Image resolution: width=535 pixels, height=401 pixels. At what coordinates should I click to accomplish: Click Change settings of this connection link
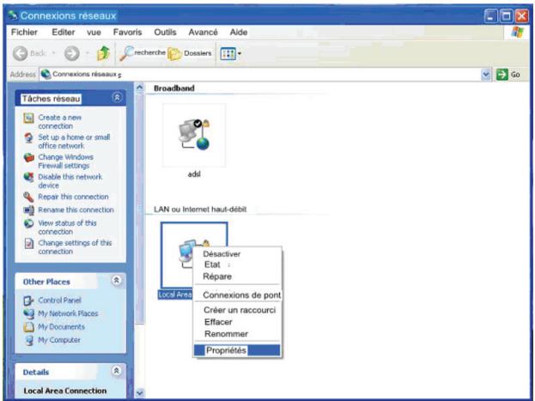coord(75,247)
